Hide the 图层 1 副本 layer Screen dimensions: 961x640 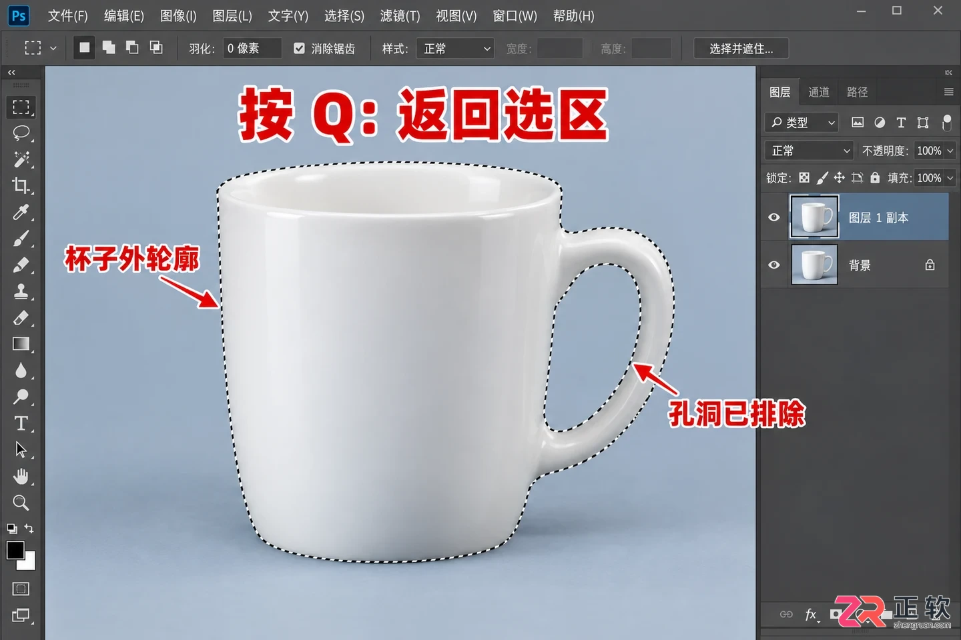coord(774,217)
